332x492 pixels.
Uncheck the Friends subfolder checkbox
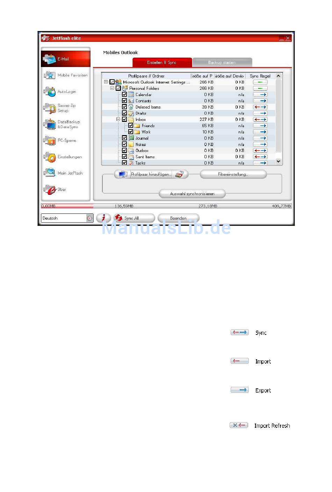(131, 126)
